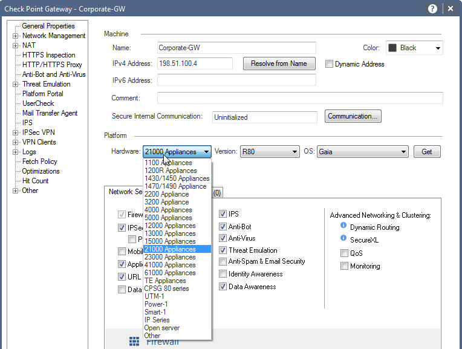Select Power-1 hardware option
The image size is (462, 349).
[x=177, y=304]
